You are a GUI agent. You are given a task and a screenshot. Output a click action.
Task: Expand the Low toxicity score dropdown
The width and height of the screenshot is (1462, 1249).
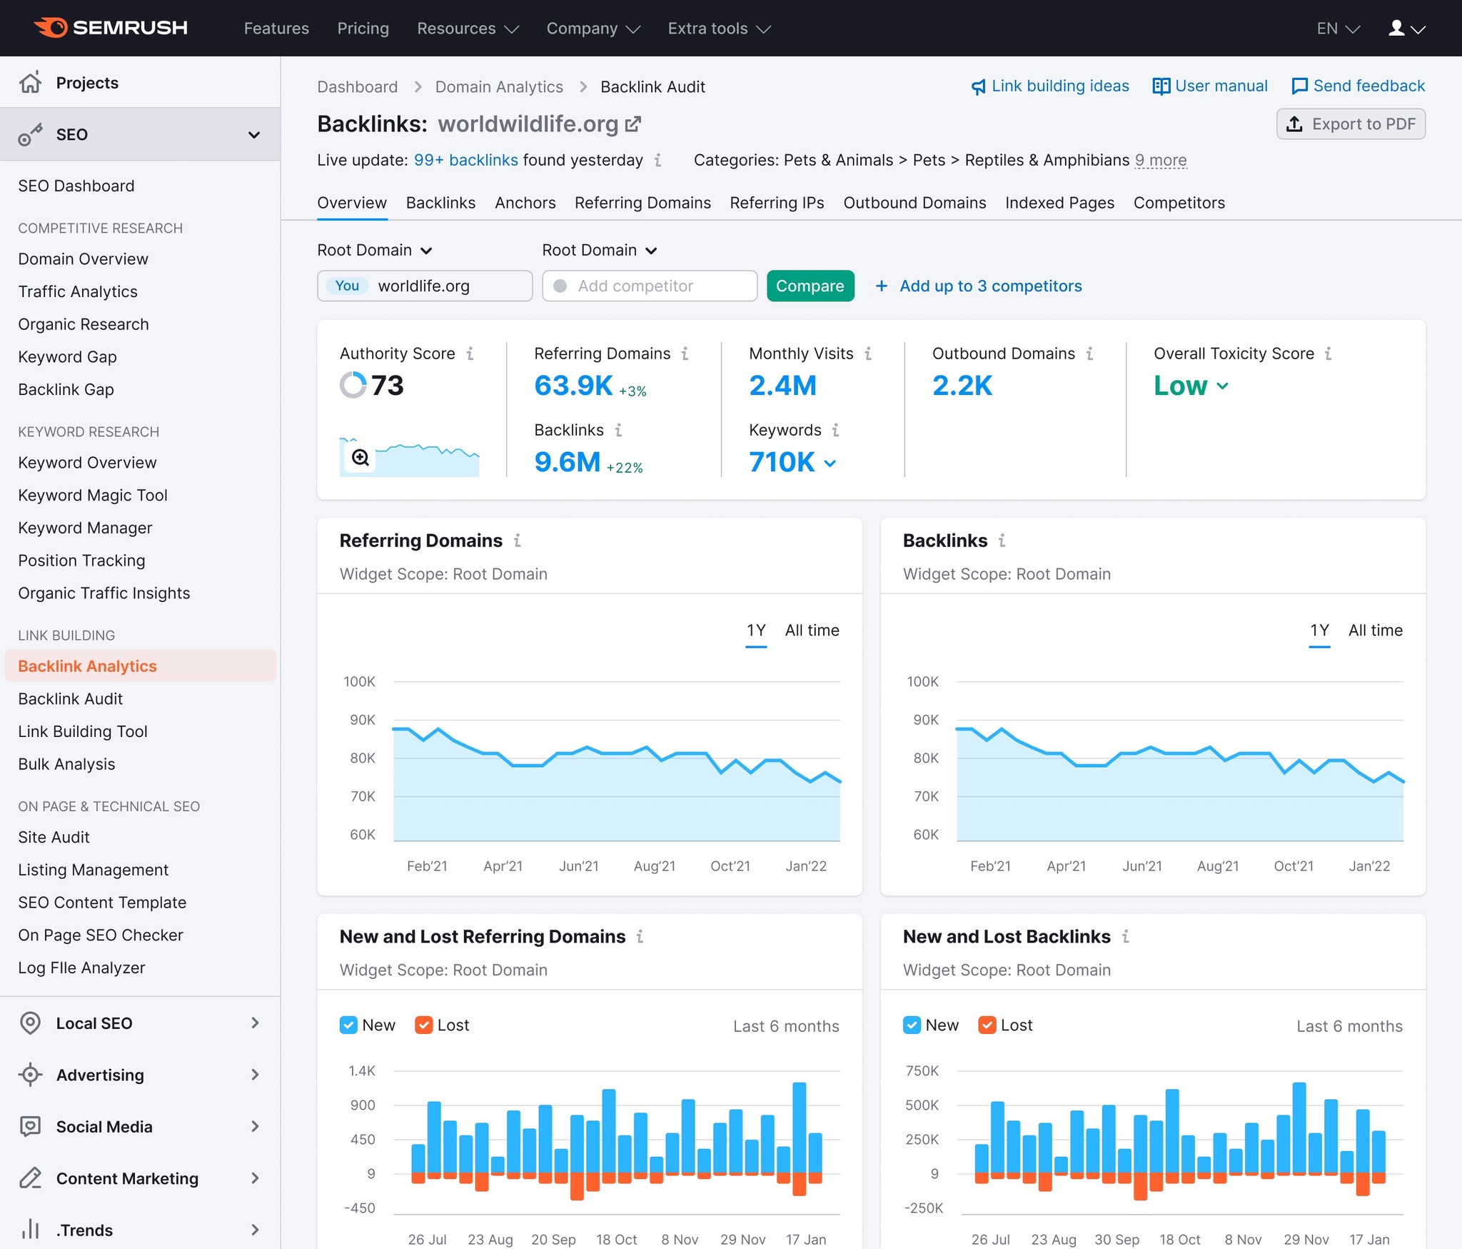(x=1191, y=386)
